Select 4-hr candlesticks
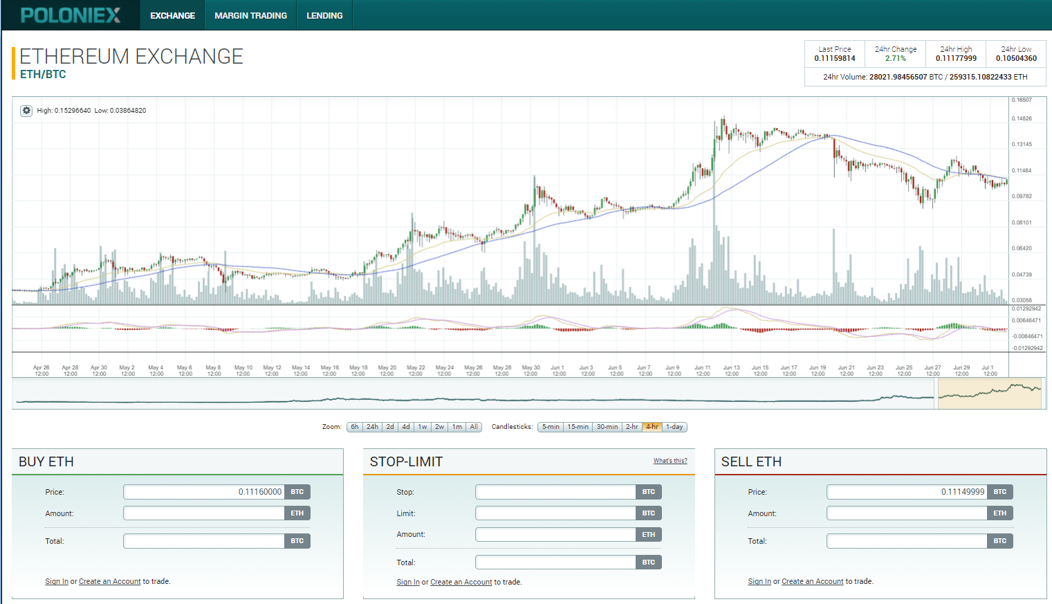 point(652,427)
